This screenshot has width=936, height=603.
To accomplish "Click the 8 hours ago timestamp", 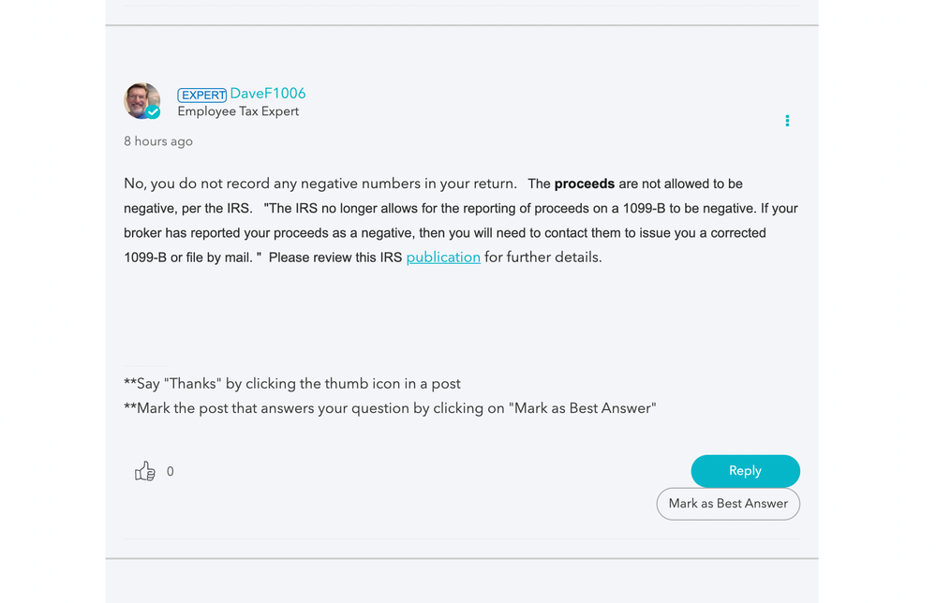I will tap(158, 141).
